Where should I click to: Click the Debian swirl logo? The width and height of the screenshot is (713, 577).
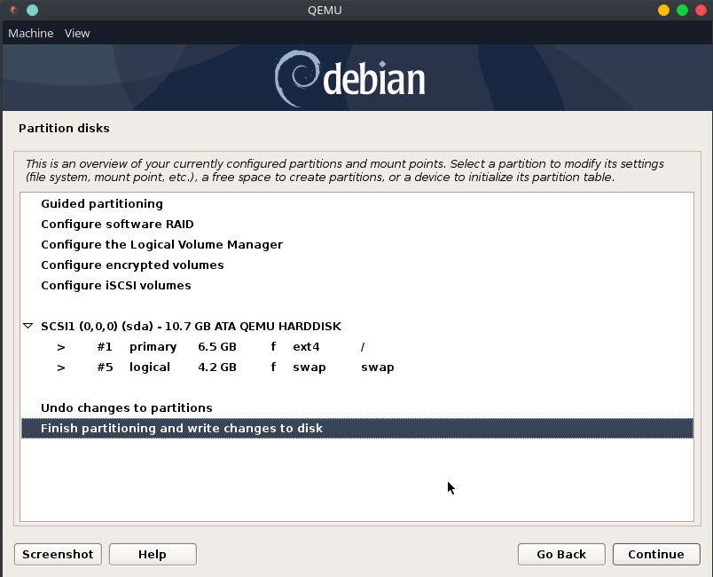click(x=295, y=79)
